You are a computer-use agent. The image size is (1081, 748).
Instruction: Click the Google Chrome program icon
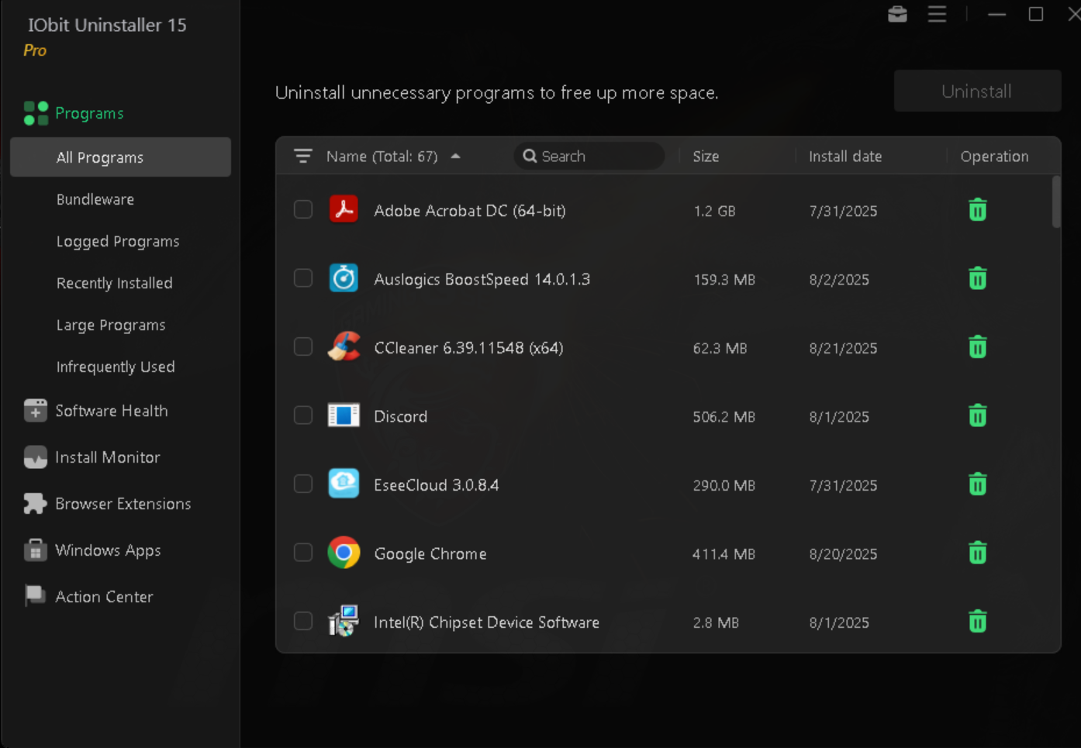pos(344,553)
